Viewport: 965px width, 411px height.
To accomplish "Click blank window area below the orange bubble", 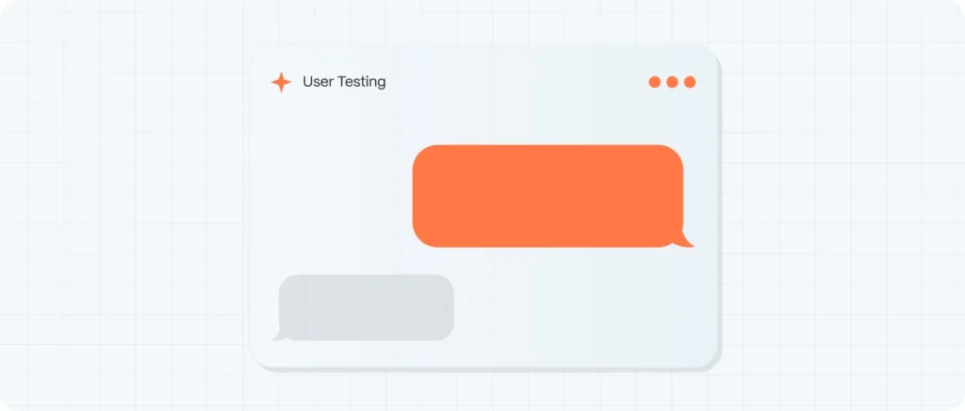I will coord(565,302).
